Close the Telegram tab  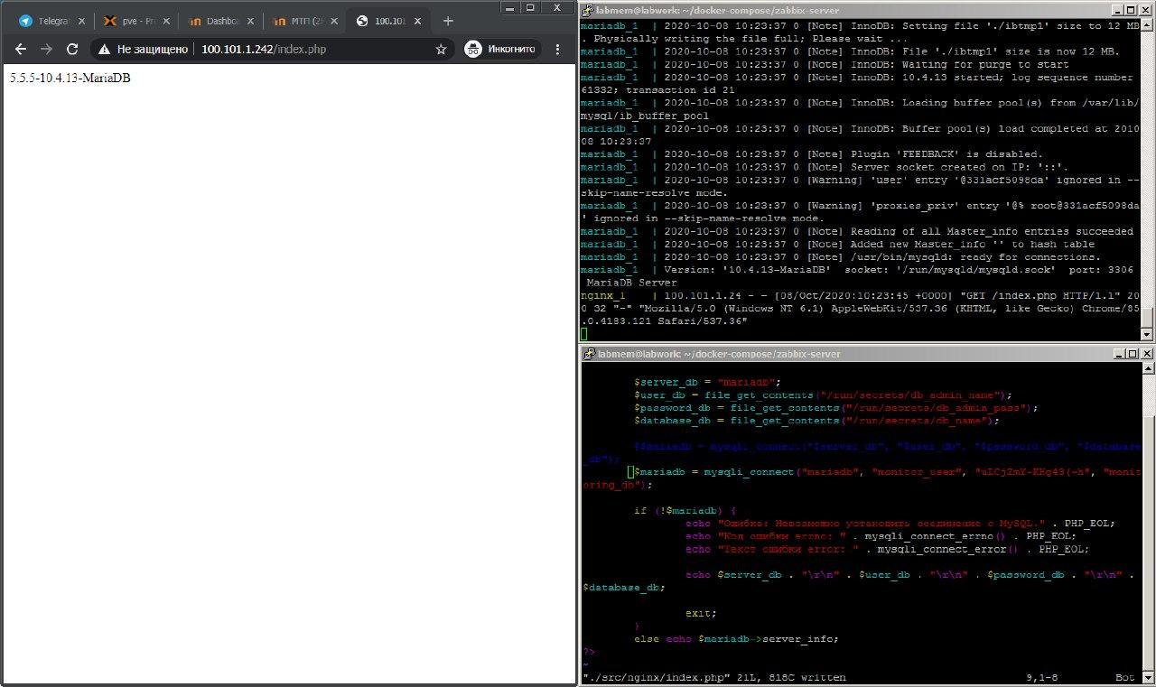point(81,21)
